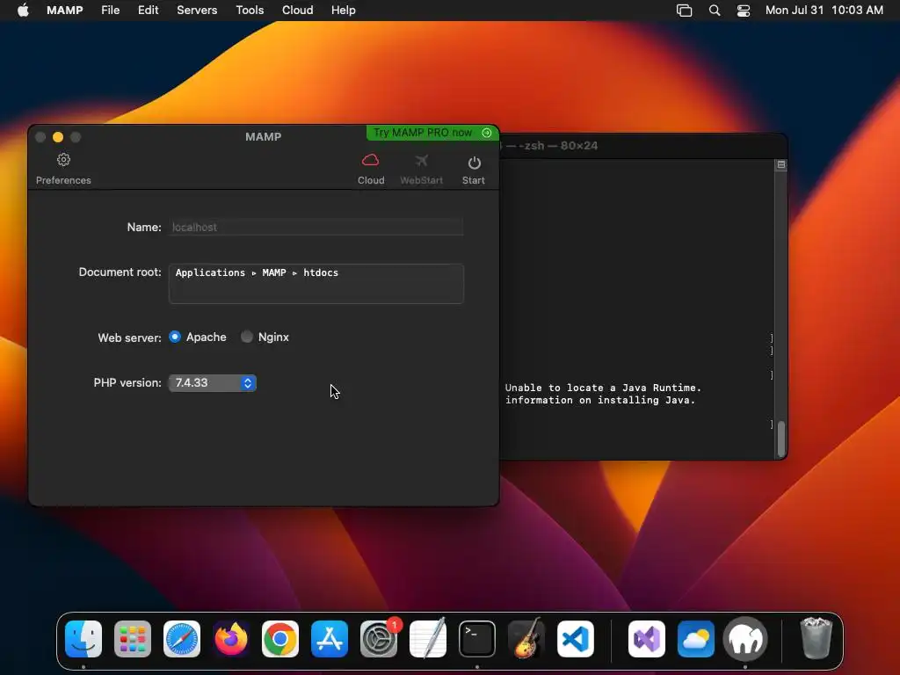Click the MAMP elephant icon in Dock

(x=745, y=639)
